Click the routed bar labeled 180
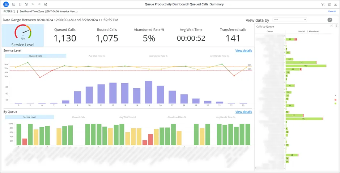 click(306, 66)
